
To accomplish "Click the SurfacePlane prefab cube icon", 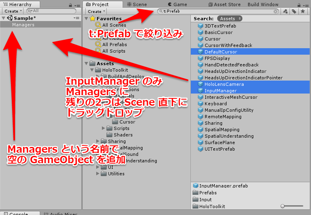I will click(201, 143).
